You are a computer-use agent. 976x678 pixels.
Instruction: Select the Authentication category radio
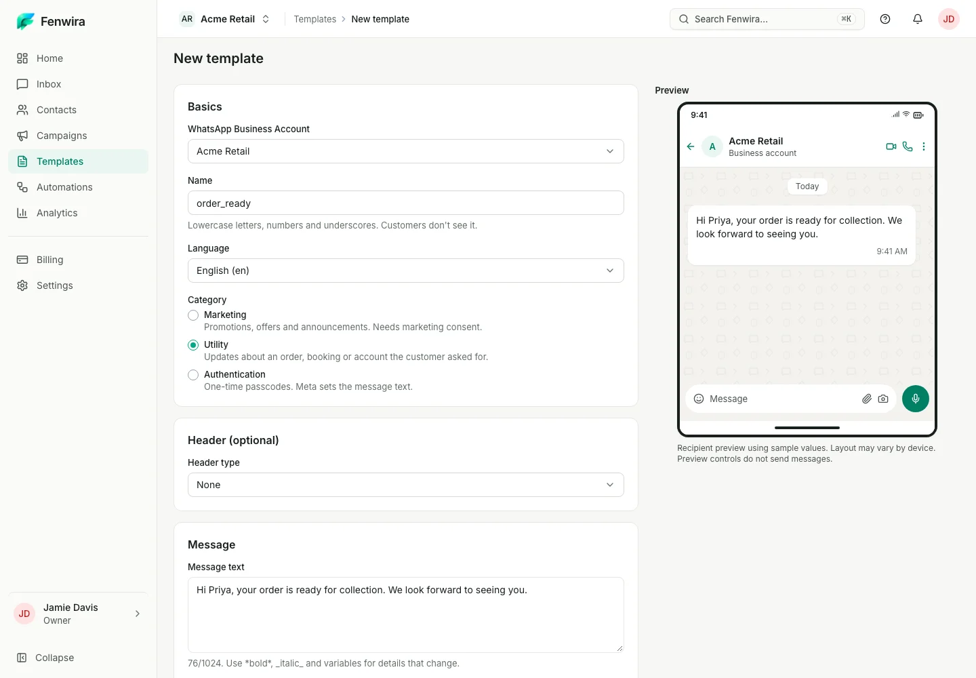(193, 375)
